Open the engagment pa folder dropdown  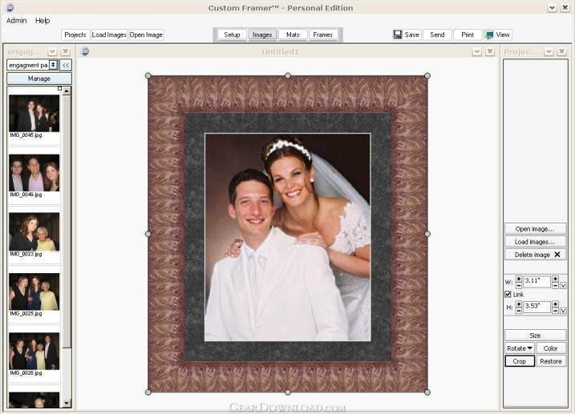[x=53, y=65]
